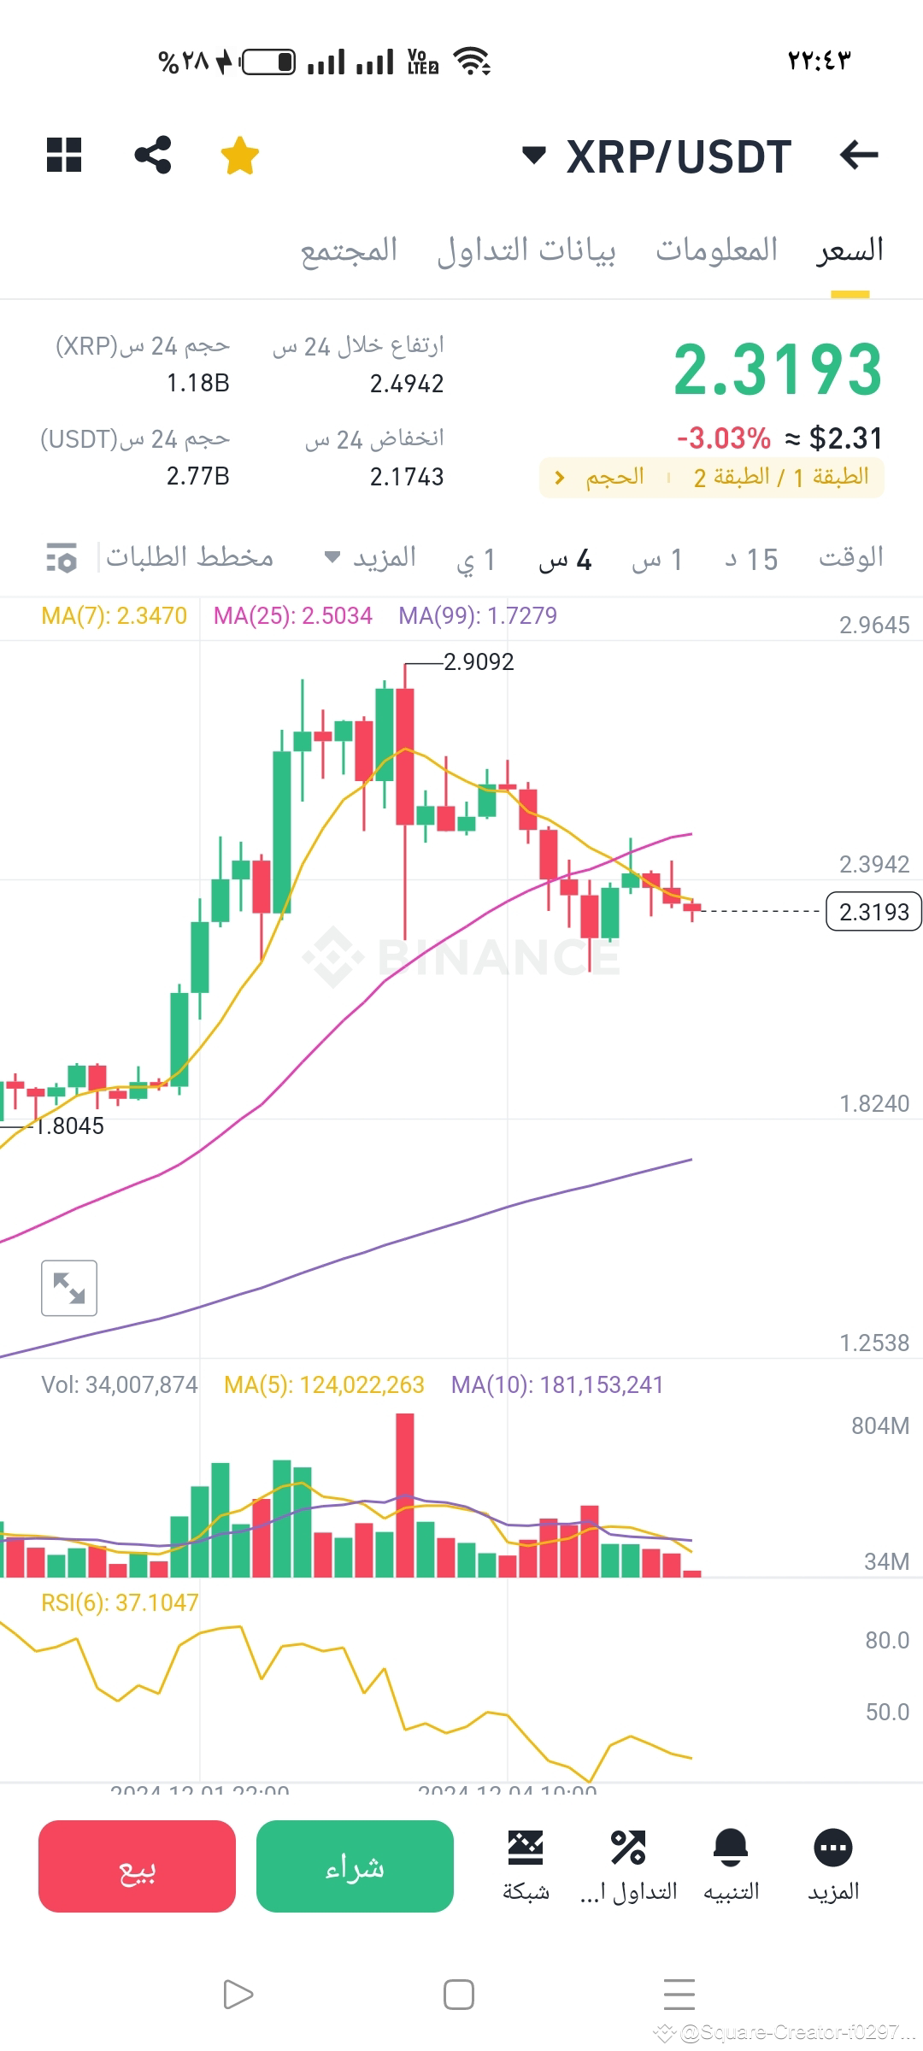Tap the Android home navigation button
Screen dimensions: 923x2051
[459, 1994]
